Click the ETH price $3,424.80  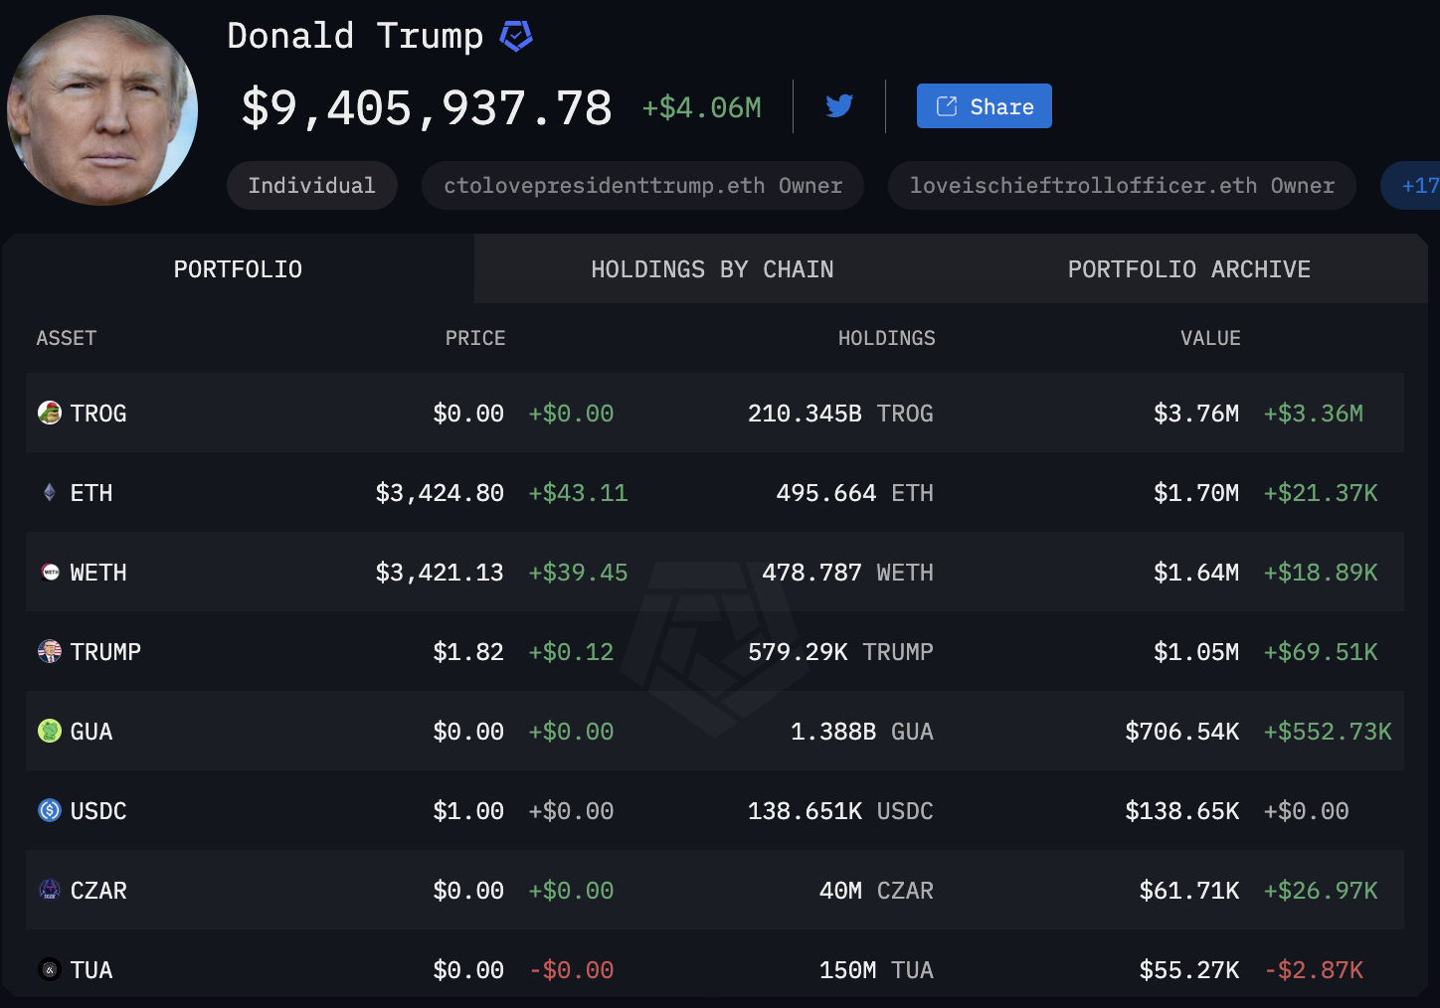[x=440, y=493]
